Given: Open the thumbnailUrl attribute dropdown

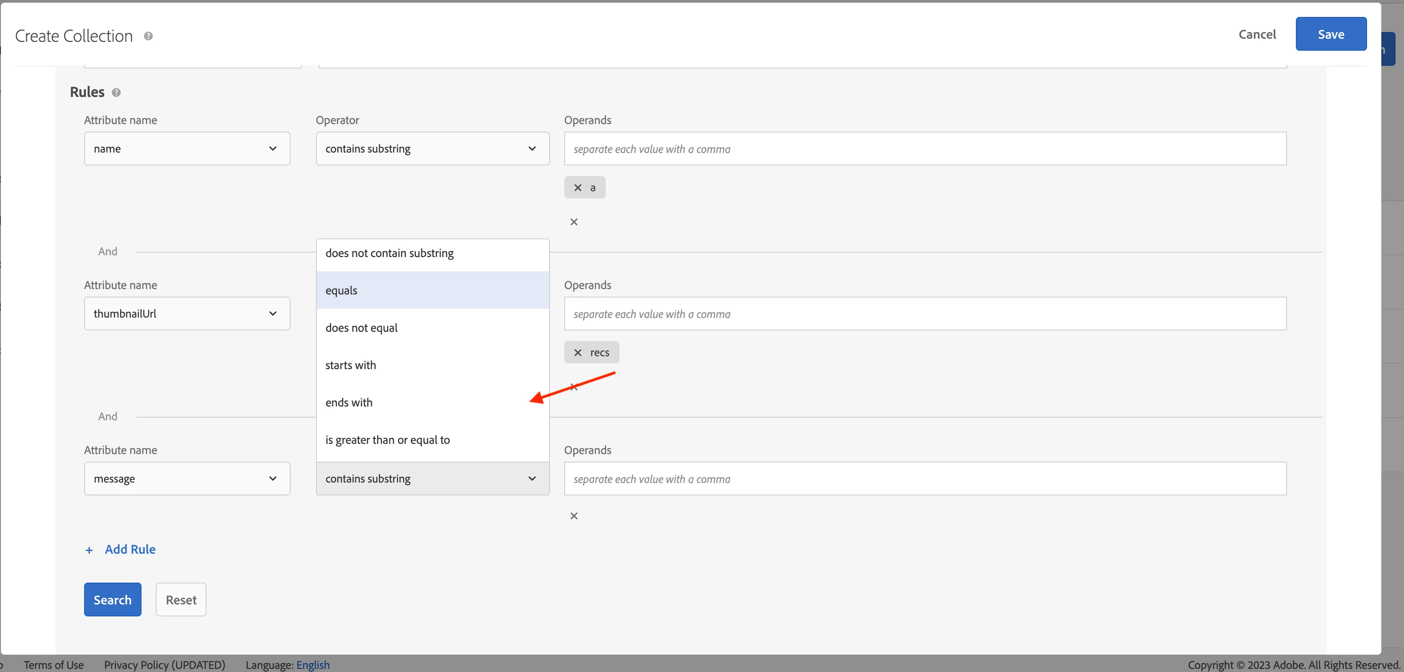Looking at the screenshot, I should pos(187,314).
